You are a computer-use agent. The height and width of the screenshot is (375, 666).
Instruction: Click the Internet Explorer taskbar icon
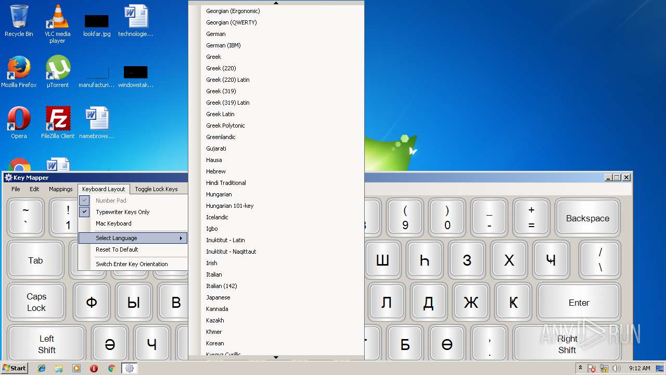[42, 368]
